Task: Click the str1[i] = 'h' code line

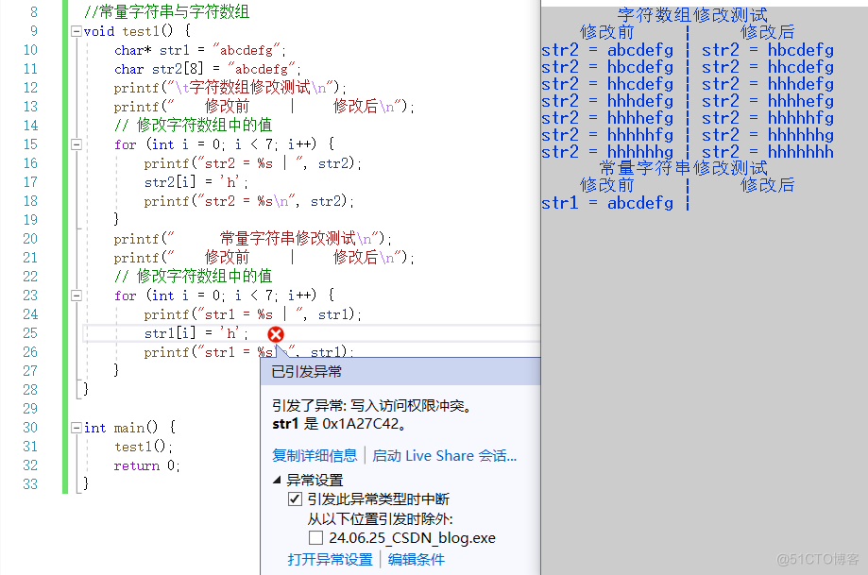Action: click(x=196, y=333)
